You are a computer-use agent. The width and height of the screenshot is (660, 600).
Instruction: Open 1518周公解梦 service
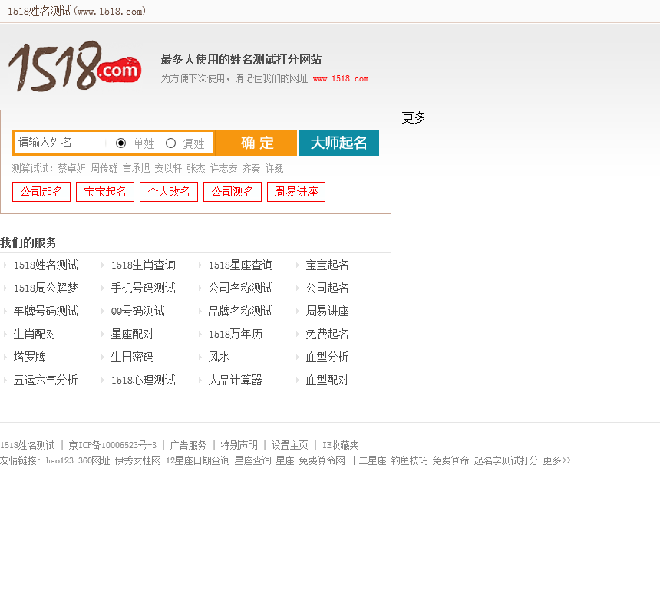click(x=45, y=288)
